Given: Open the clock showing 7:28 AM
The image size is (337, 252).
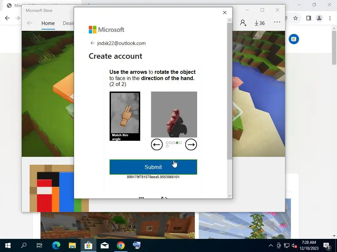Looking at the screenshot, I should pyautogui.click(x=309, y=245).
